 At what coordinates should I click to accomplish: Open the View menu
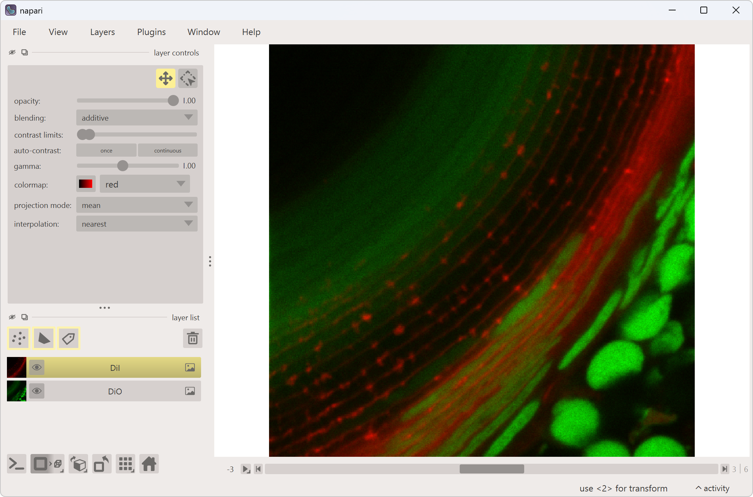pyautogui.click(x=58, y=32)
